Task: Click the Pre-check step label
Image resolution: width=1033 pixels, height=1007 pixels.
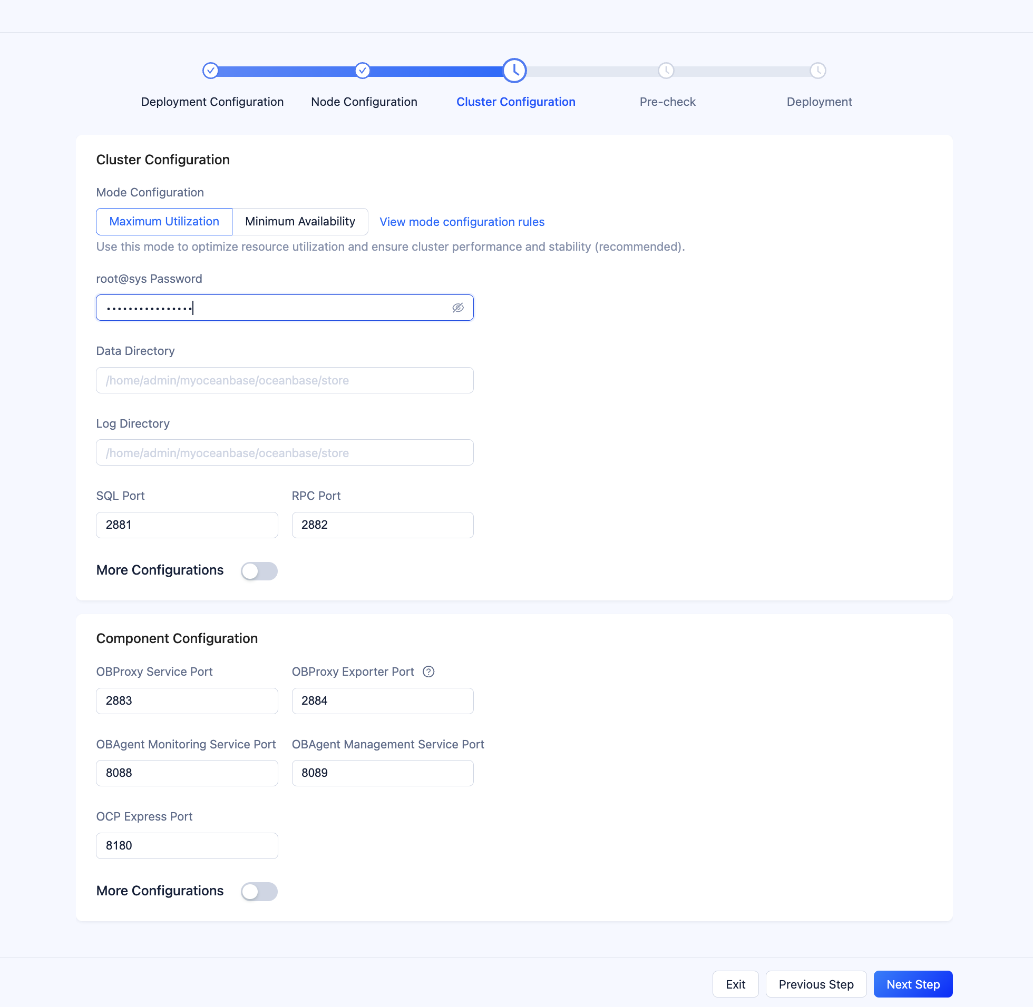Action: pyautogui.click(x=667, y=102)
